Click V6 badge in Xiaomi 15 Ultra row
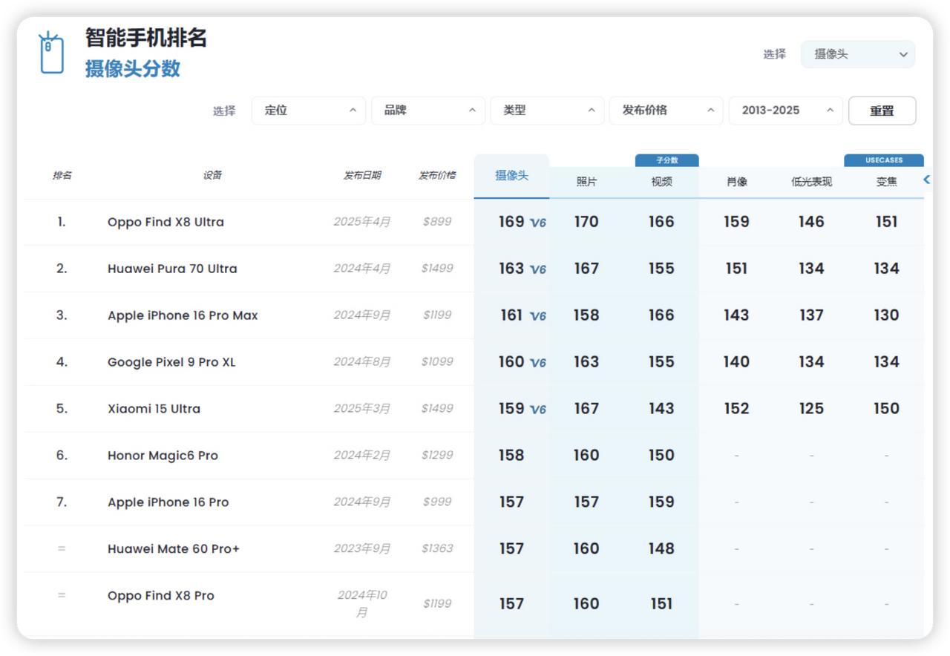The width and height of the screenshot is (950, 656). pos(538,410)
